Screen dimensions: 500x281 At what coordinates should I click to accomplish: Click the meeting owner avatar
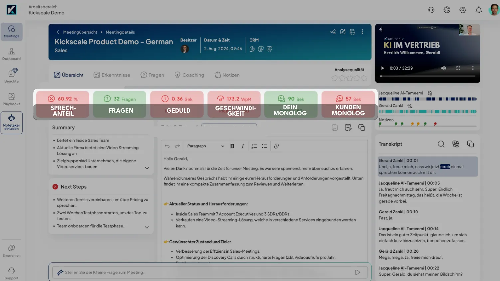pyautogui.click(x=185, y=49)
